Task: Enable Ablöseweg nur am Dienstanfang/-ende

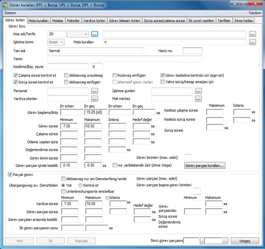Action: pyautogui.click(x=63, y=178)
